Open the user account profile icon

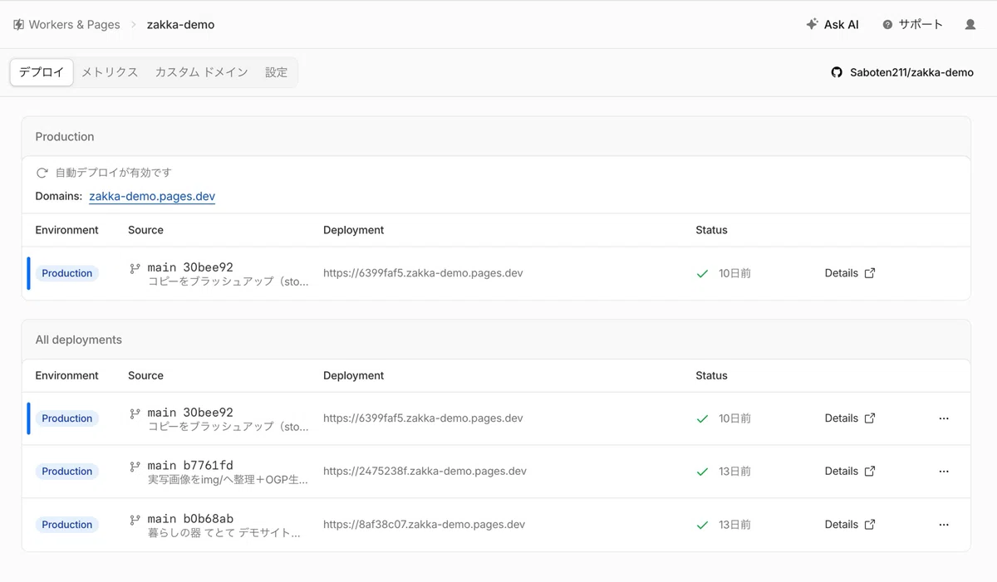coord(970,25)
